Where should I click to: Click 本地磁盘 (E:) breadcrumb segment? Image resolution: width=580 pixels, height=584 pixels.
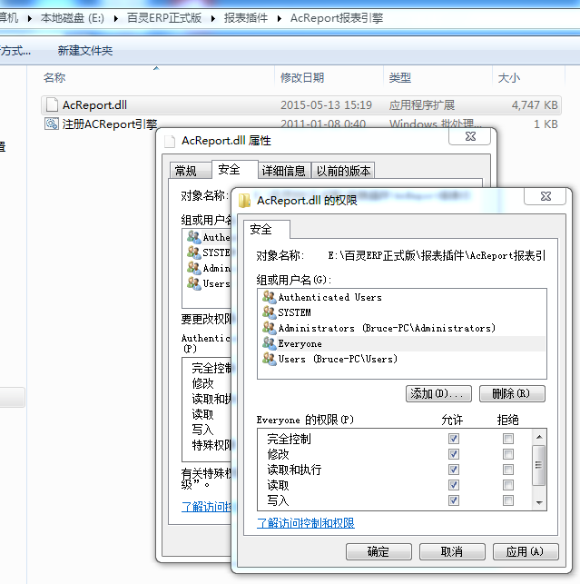click(x=73, y=18)
